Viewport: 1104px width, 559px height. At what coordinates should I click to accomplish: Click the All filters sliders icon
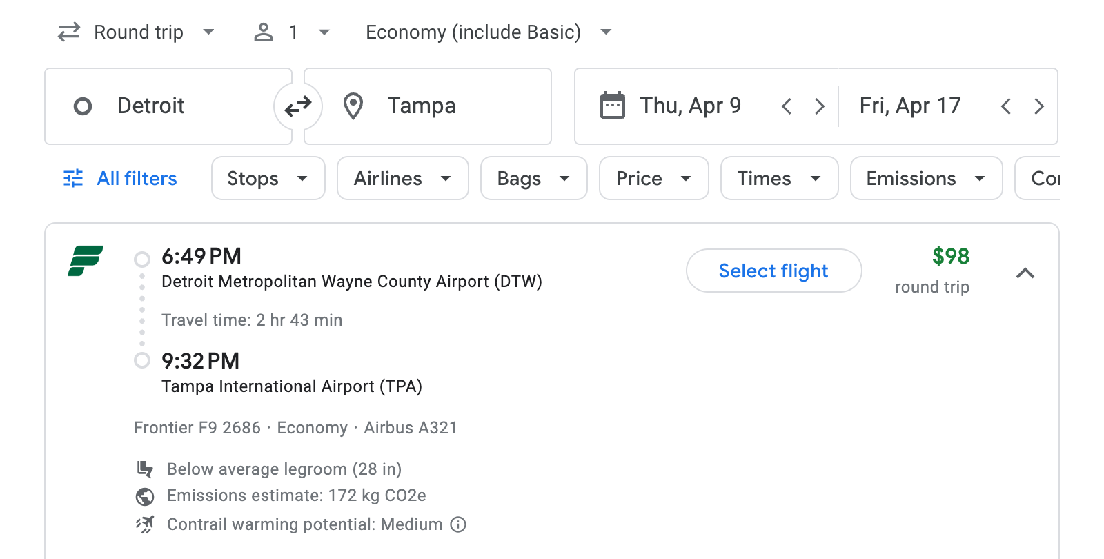click(x=72, y=178)
